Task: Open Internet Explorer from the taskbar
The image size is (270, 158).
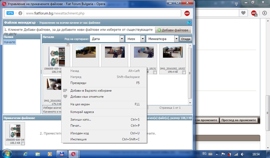Action: (26, 154)
